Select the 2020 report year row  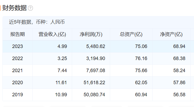point(98,83)
